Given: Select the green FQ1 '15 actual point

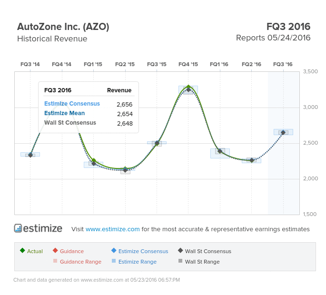Looking at the screenshot, I should pyautogui.click(x=94, y=160).
